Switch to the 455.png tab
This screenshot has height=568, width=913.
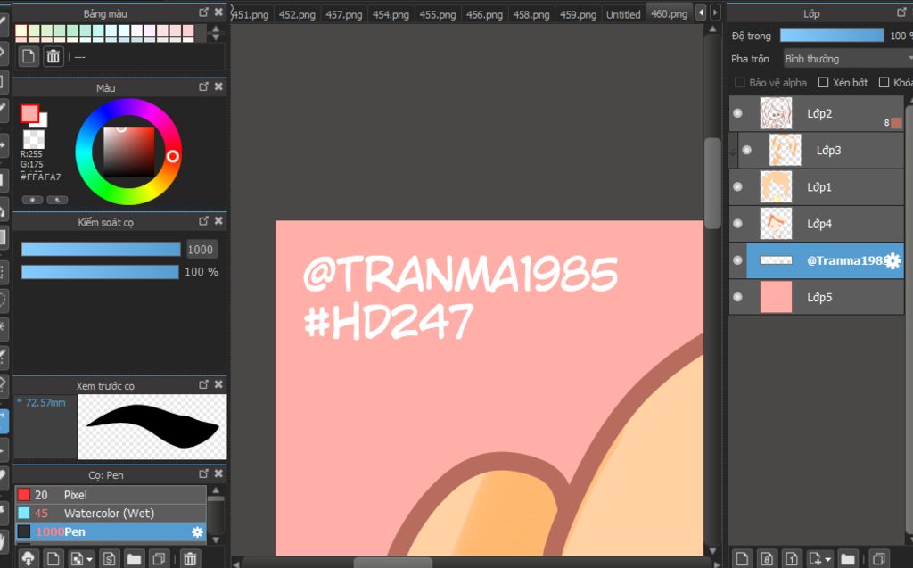437,14
